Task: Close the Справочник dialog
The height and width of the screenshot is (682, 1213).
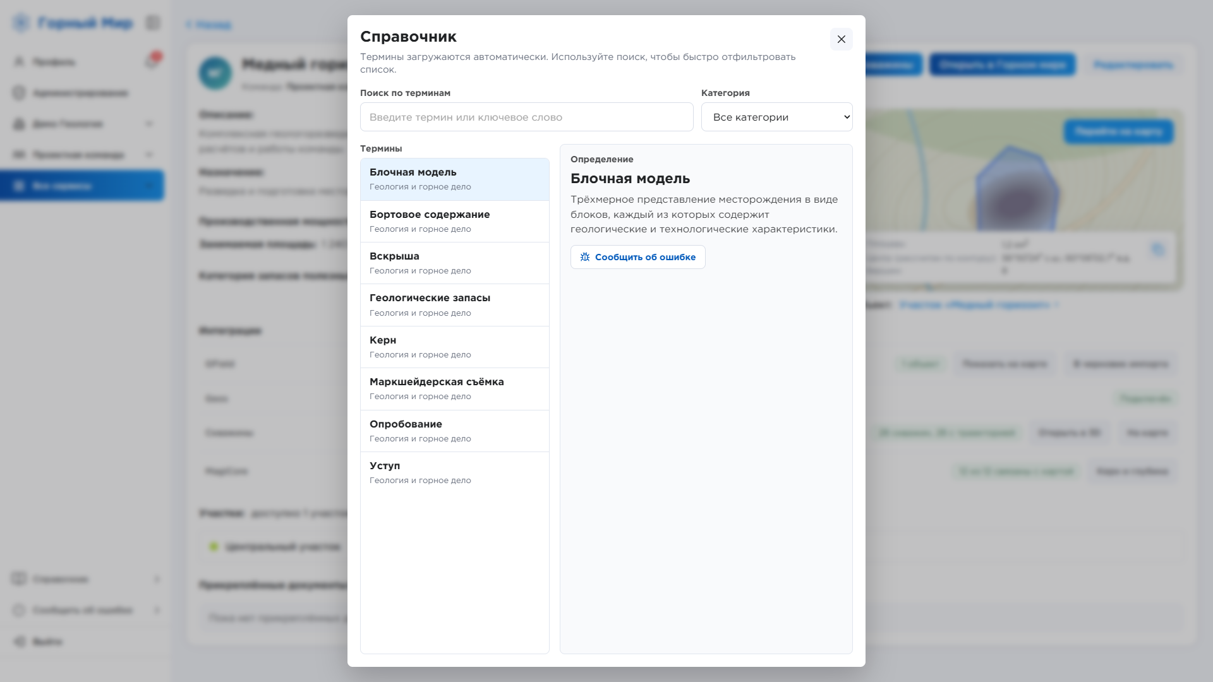Action: pyautogui.click(x=841, y=39)
